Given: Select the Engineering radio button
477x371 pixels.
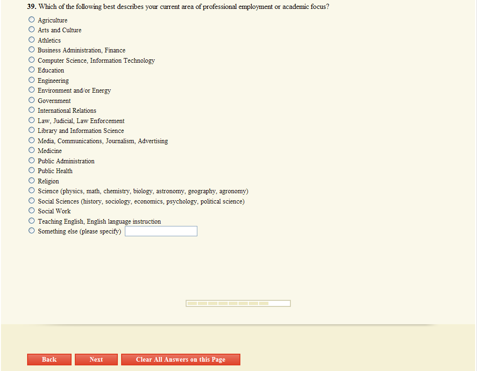Looking at the screenshot, I should (x=32, y=80).
